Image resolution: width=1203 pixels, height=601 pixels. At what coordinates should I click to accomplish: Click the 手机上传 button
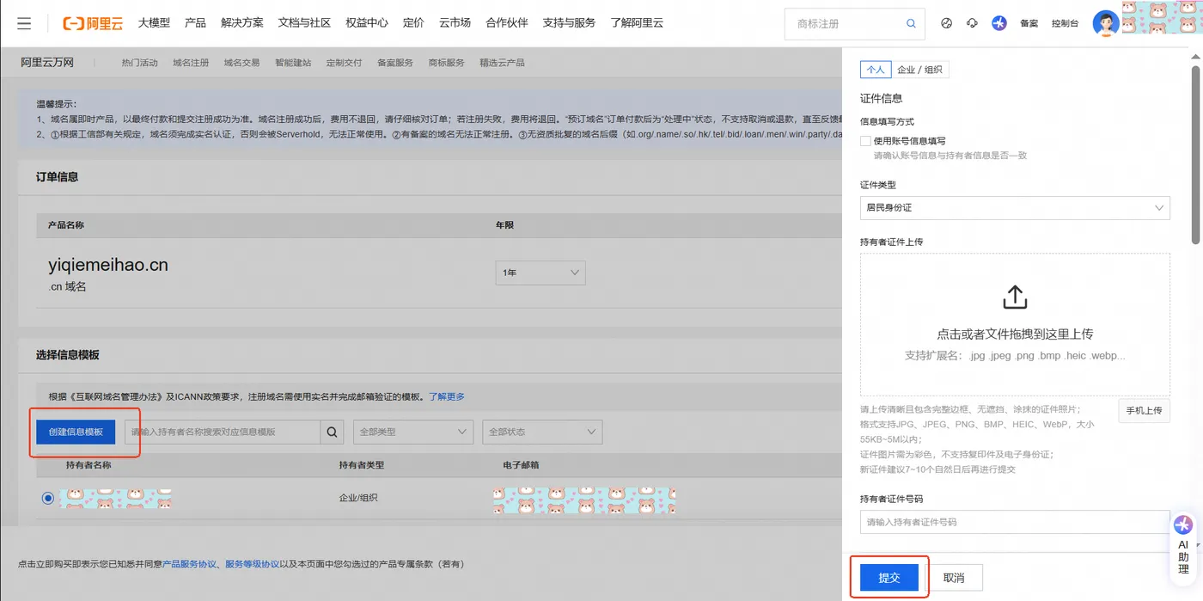(1144, 411)
